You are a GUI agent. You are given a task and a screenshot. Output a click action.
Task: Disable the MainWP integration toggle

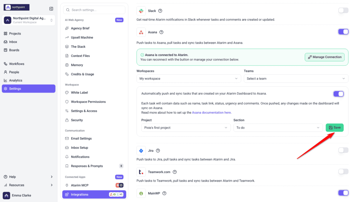pos(343,193)
